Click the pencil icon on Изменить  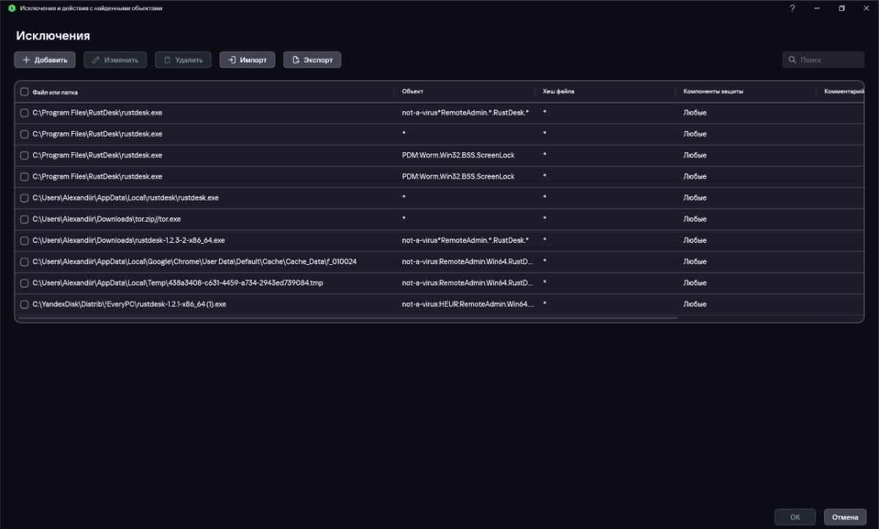(x=96, y=60)
